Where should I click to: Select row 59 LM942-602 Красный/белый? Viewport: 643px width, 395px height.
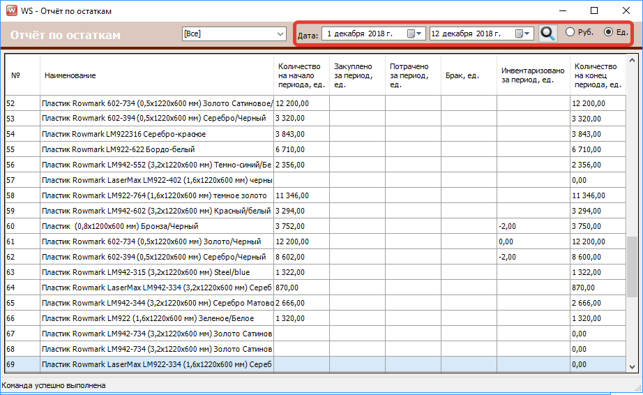316,211
